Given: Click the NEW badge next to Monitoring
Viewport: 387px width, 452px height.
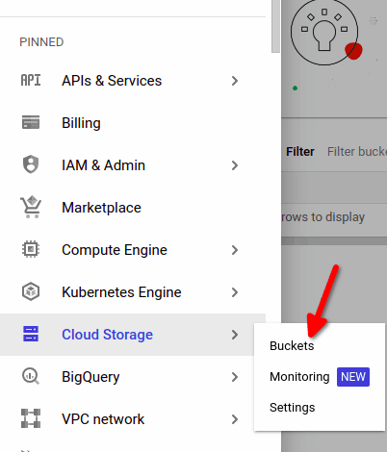Looking at the screenshot, I should tap(353, 377).
